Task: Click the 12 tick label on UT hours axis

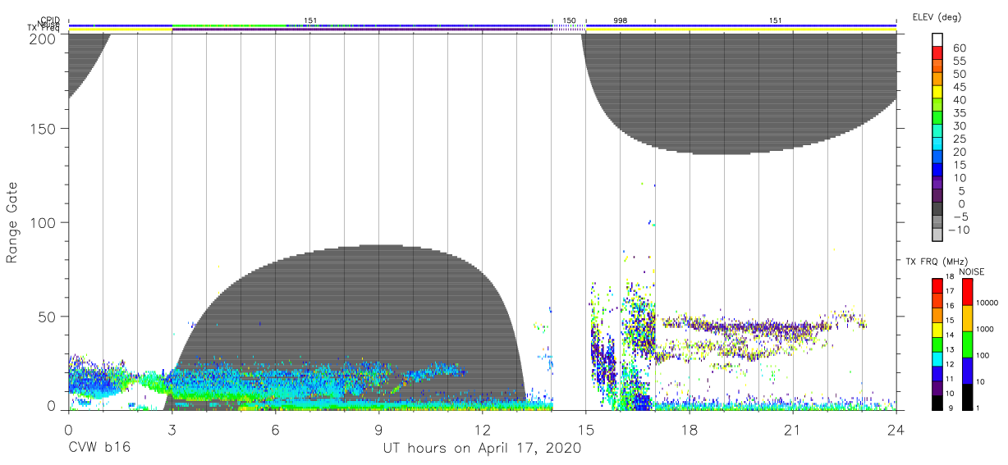Action: click(x=482, y=429)
